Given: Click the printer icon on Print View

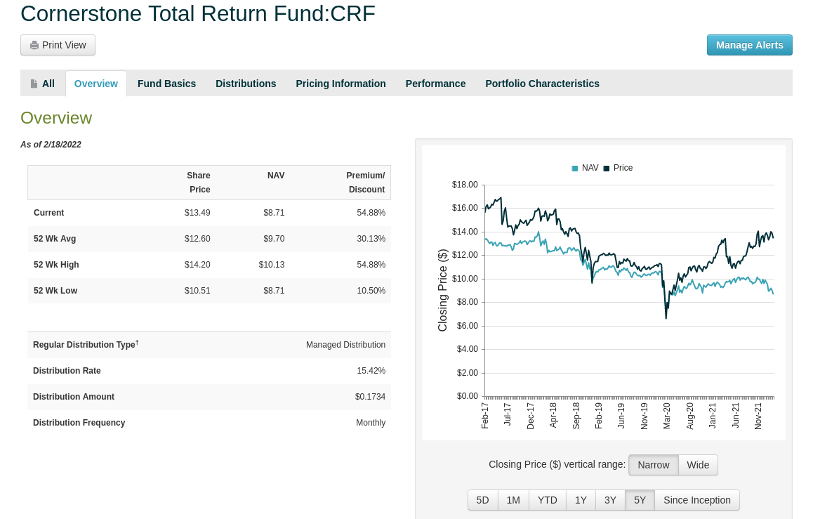Looking at the screenshot, I should (x=33, y=44).
